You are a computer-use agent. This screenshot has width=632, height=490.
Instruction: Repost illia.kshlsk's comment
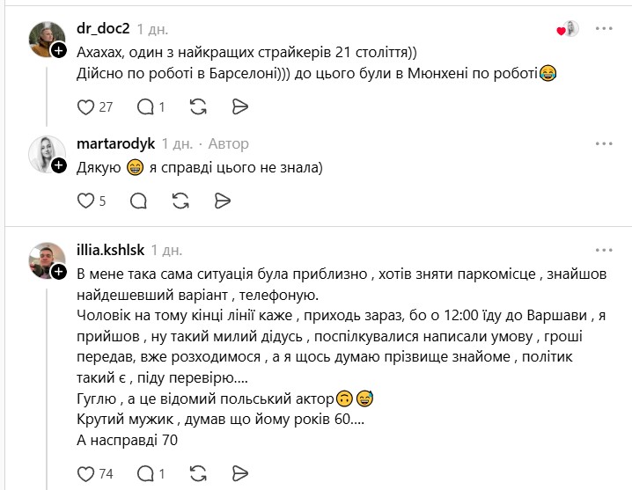click(198, 474)
